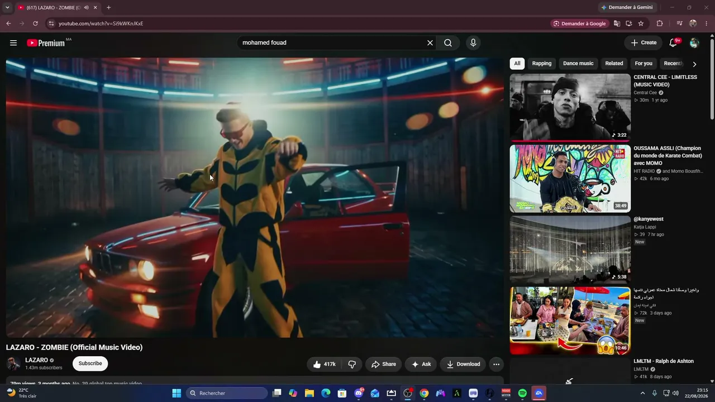
Task: Click the video player to pause
Action: (x=255, y=198)
